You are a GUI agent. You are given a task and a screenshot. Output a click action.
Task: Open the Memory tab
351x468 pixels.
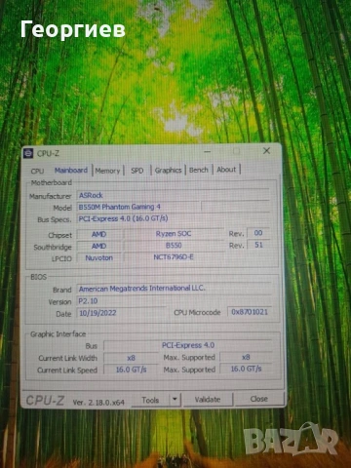(107, 171)
